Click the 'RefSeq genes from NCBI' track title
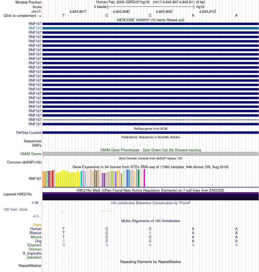Image resolution: width=259 pixels, height=272 pixels. pos(150,129)
